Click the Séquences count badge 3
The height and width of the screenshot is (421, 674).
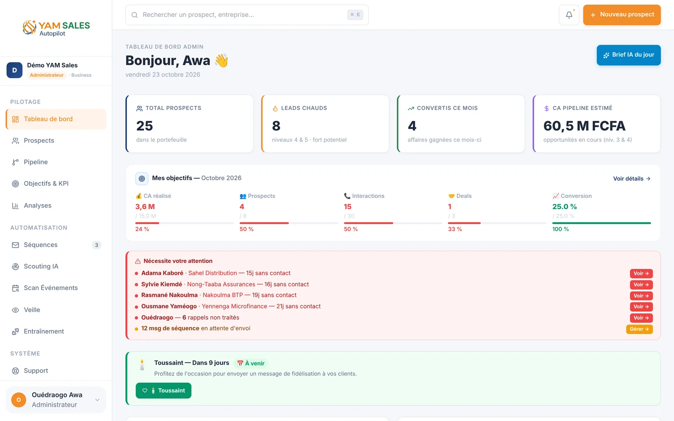pos(96,245)
